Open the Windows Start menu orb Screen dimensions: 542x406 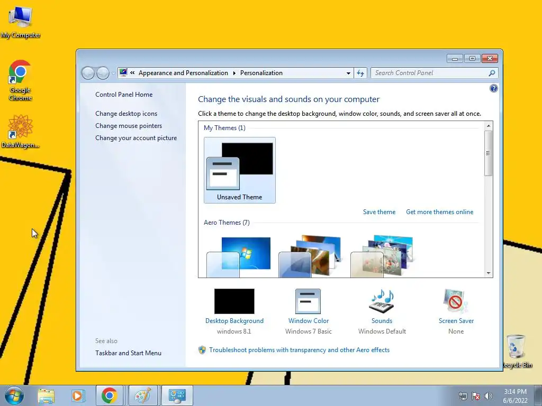pyautogui.click(x=14, y=395)
